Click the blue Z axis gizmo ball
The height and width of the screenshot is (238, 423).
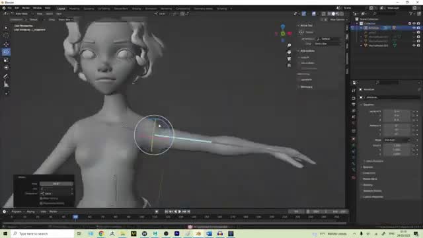[x=283, y=26]
